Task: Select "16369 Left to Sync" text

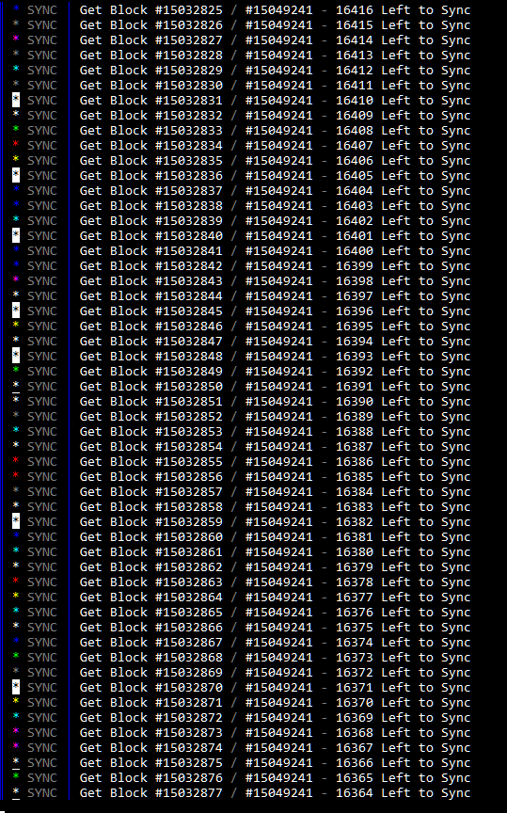Action: click(403, 717)
